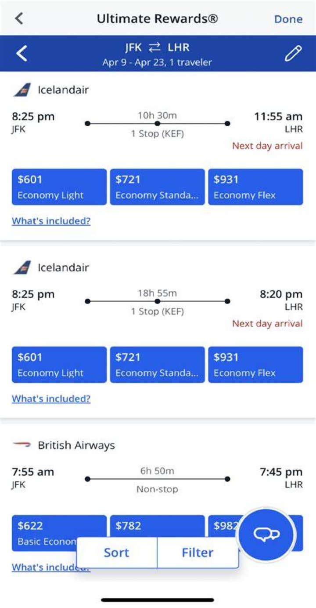Open What's included for first Icelandair flight
This screenshot has height=608, width=316.
(x=51, y=221)
